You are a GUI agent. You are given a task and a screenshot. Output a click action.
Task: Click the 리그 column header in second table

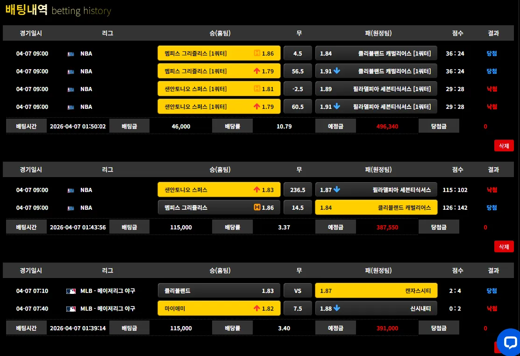(107, 170)
